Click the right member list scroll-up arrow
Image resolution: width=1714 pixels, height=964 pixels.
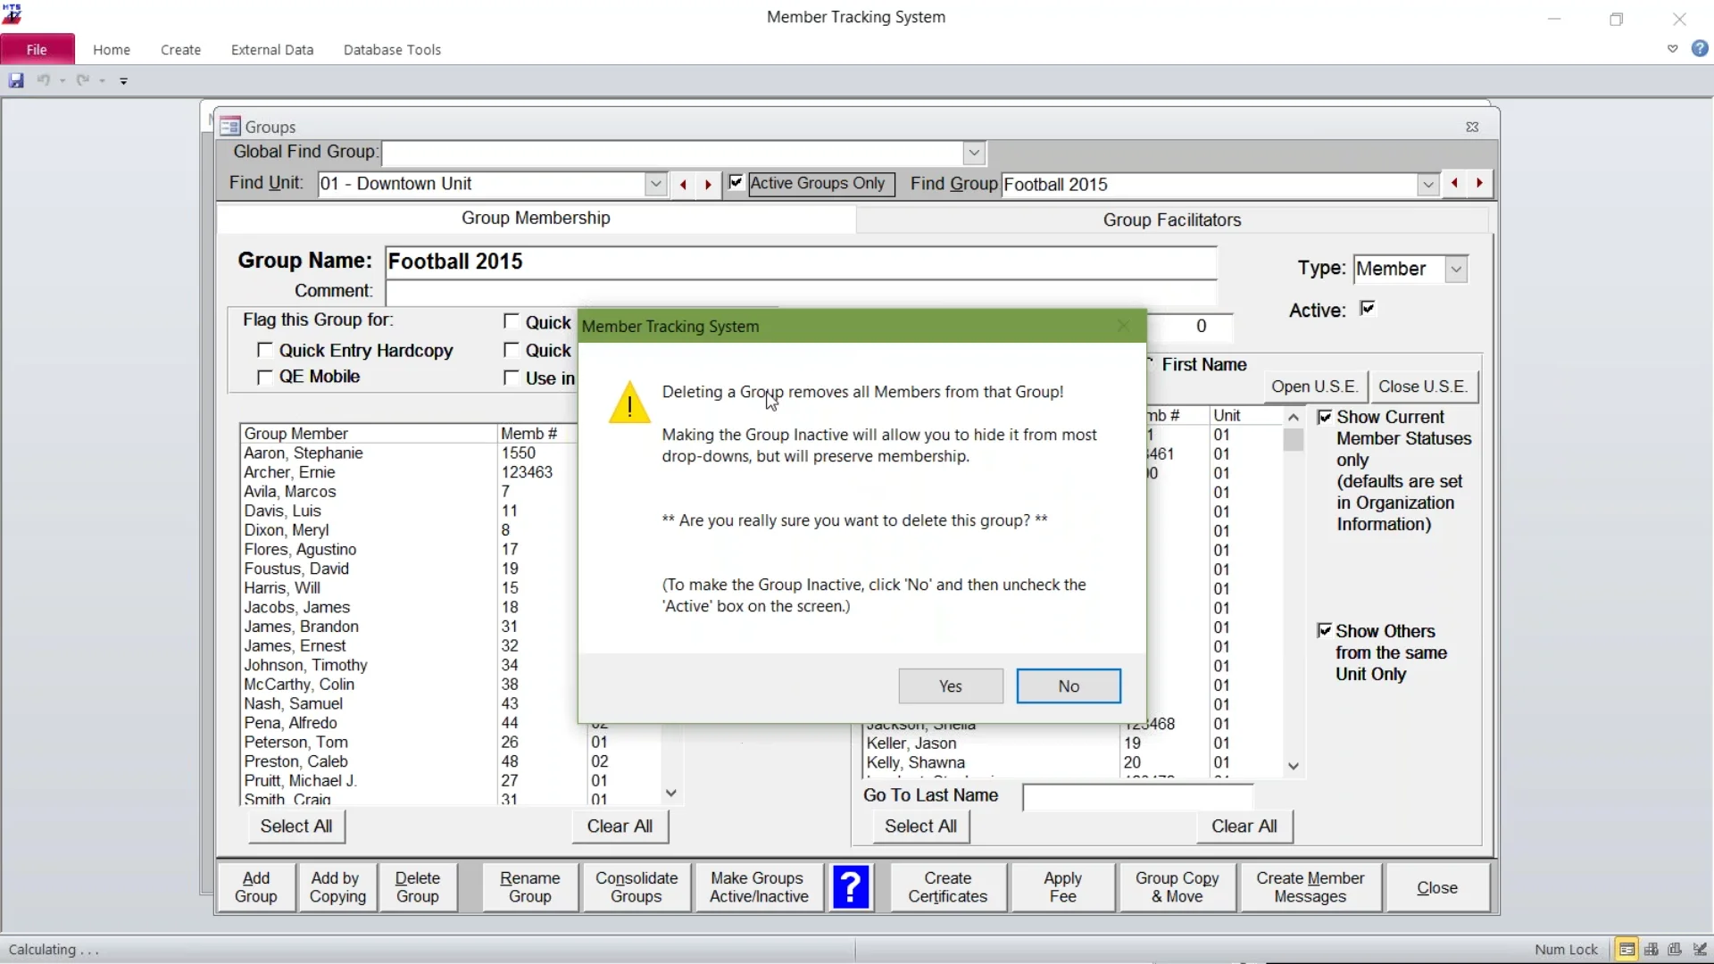[x=1294, y=418]
